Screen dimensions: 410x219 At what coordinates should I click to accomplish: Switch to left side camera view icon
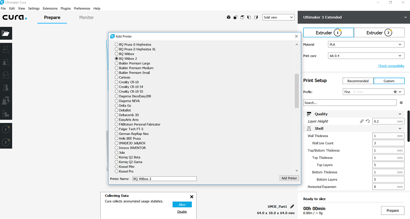tap(249, 17)
